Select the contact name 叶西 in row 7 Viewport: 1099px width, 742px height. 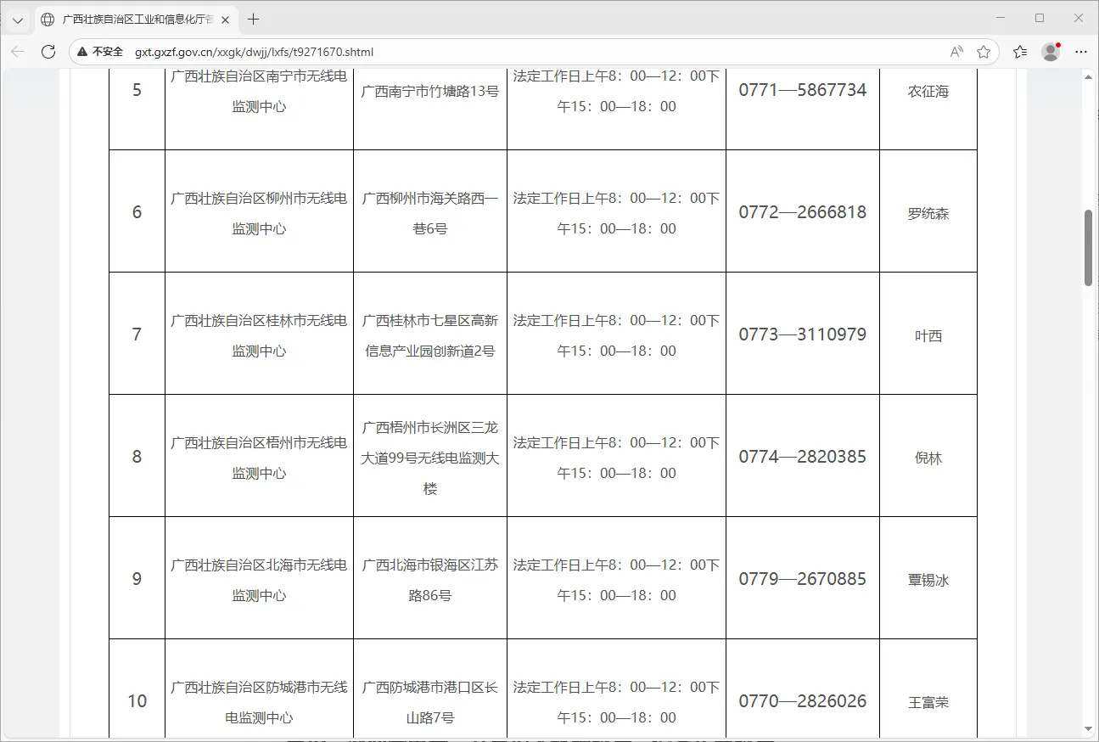928,334
